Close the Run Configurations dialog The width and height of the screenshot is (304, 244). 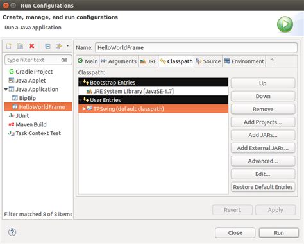pos(235,233)
